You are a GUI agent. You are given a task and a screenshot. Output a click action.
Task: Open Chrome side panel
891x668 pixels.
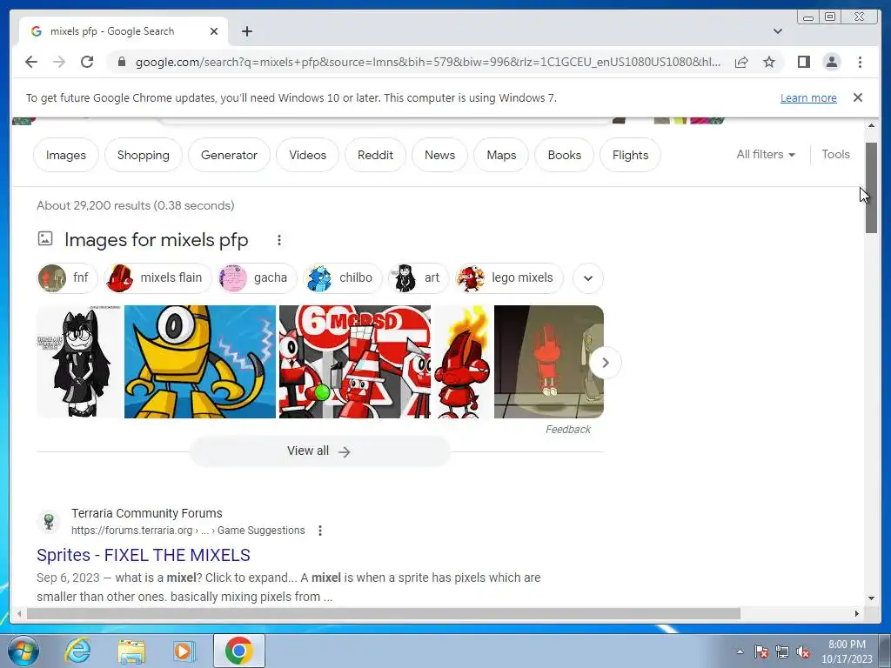803,62
